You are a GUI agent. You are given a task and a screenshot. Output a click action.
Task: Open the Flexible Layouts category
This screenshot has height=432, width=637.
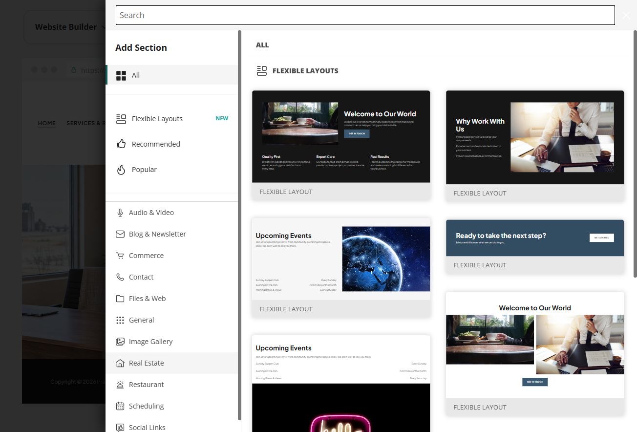point(172,119)
